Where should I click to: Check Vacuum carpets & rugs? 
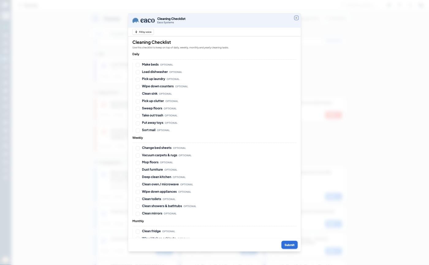coord(138,156)
